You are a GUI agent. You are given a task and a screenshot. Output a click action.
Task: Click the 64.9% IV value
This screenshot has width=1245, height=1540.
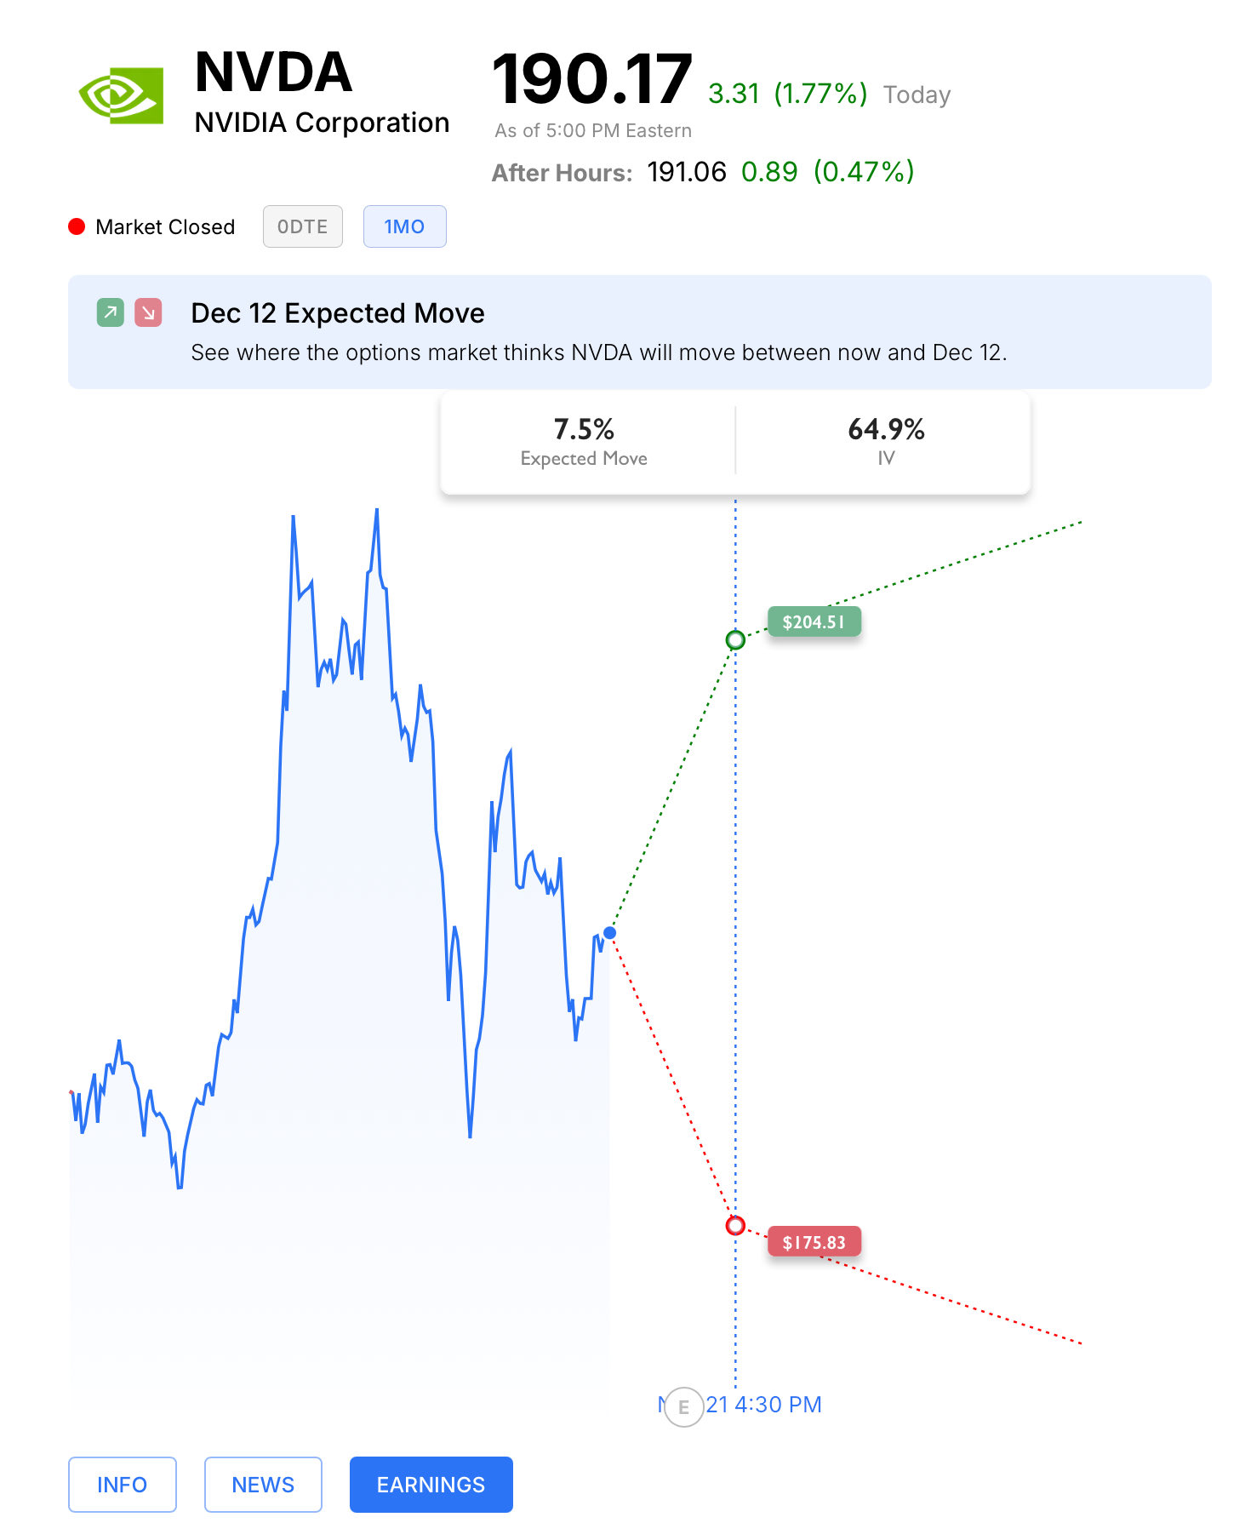click(886, 429)
